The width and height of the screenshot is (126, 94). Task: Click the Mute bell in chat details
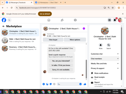point(101,45)
